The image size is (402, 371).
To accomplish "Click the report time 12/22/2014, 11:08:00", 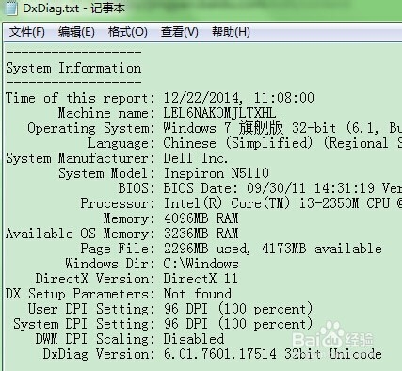I will [239, 98].
